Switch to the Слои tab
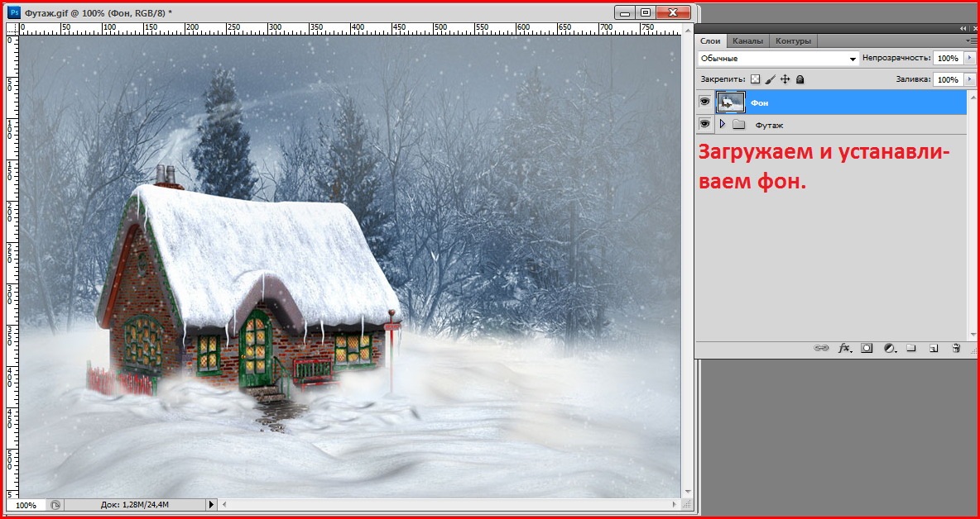980x519 pixels. coord(710,41)
